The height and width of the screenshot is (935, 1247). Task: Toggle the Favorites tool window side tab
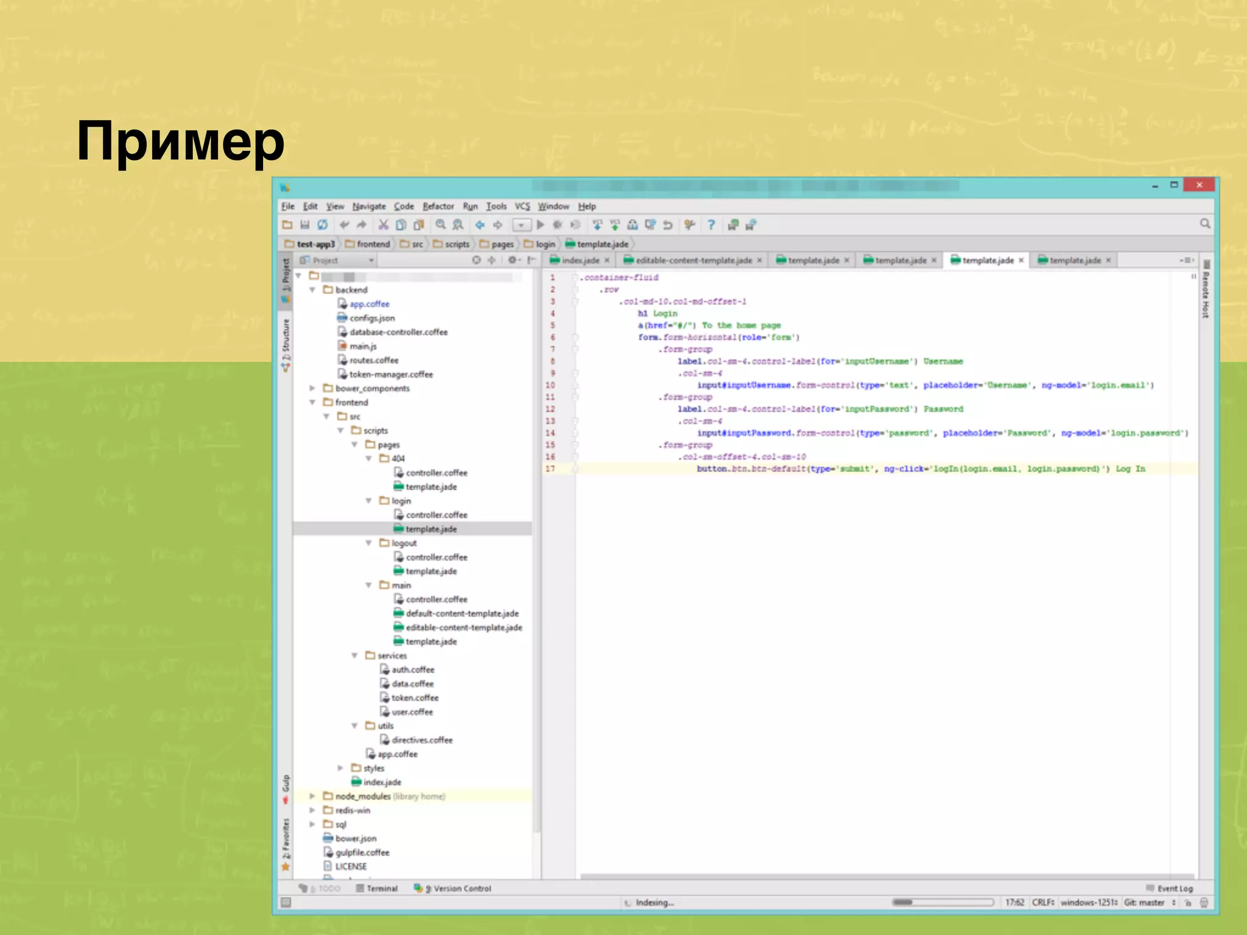[286, 844]
